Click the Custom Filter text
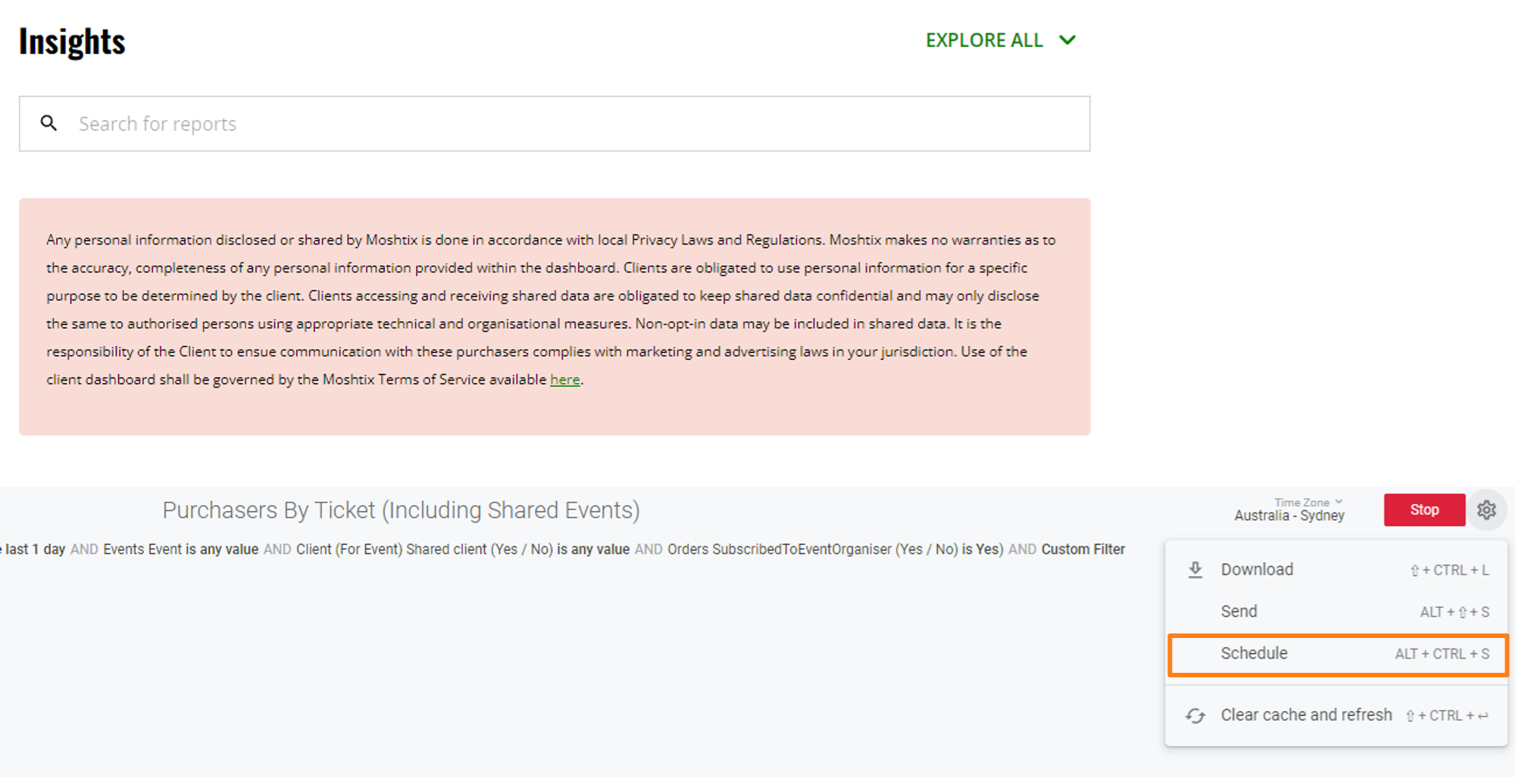Image resolution: width=1516 pixels, height=778 pixels. [1083, 549]
